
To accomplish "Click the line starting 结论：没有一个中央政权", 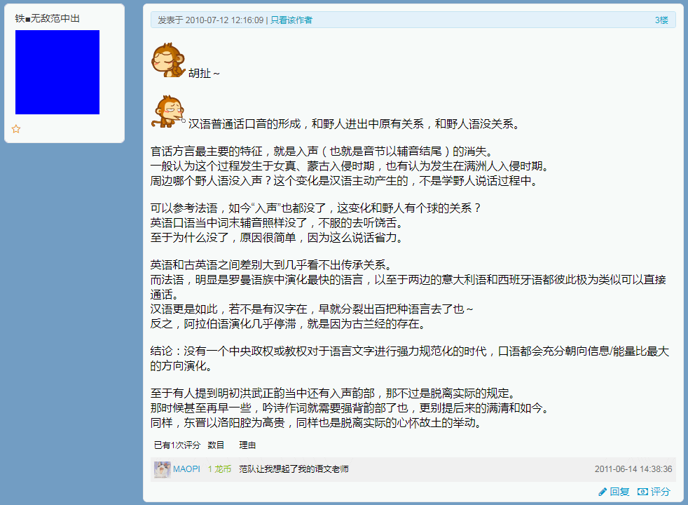I will coord(409,351).
